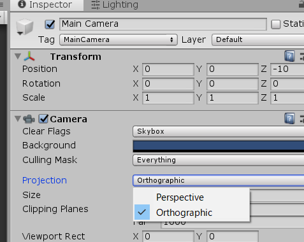
Task: Click the GameObject cube icon dropdown
Action: click(25, 27)
